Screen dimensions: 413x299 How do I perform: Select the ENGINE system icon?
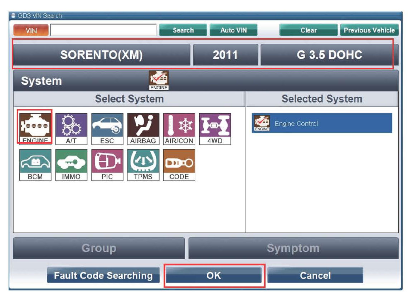[x=35, y=127]
